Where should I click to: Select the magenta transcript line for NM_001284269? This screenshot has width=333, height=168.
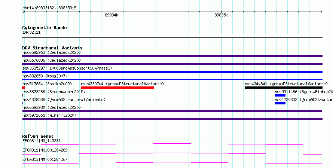(172, 154)
